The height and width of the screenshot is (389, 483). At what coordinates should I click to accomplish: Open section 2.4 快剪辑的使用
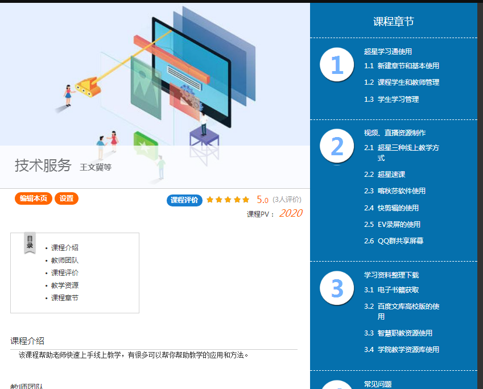pos(391,208)
